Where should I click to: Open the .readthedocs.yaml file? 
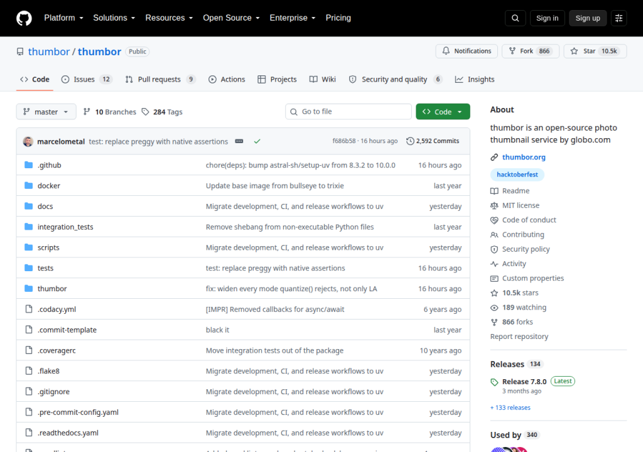point(68,433)
